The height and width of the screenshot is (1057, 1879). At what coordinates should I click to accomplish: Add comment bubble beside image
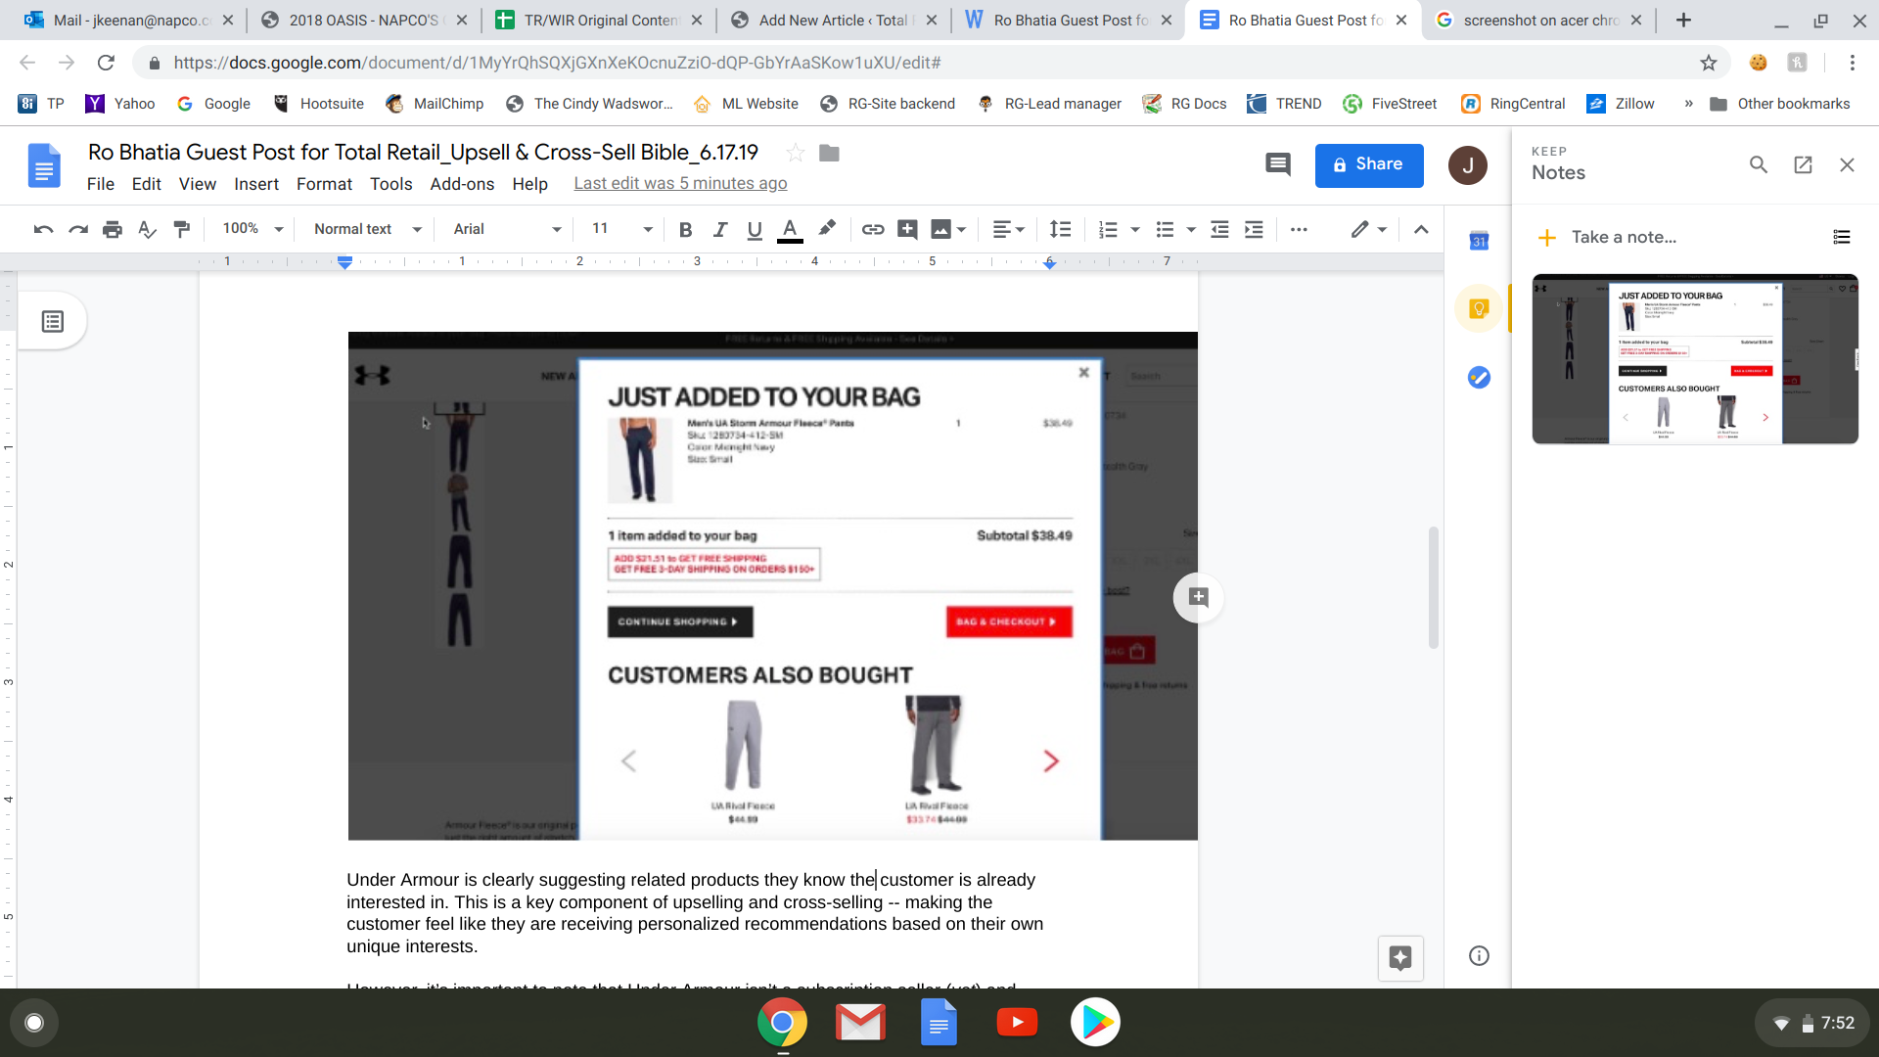(1198, 597)
